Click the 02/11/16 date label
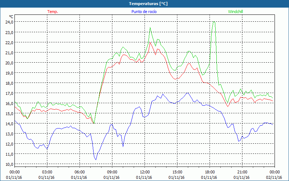Image resolution: width=289 pixels, height=181 pixels. click(274, 177)
